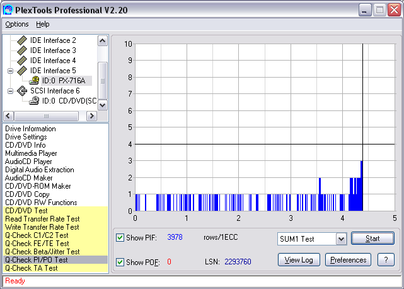Viewport: 404px width, 289px height.
Task: Open the Options menu
Action: tap(17, 24)
